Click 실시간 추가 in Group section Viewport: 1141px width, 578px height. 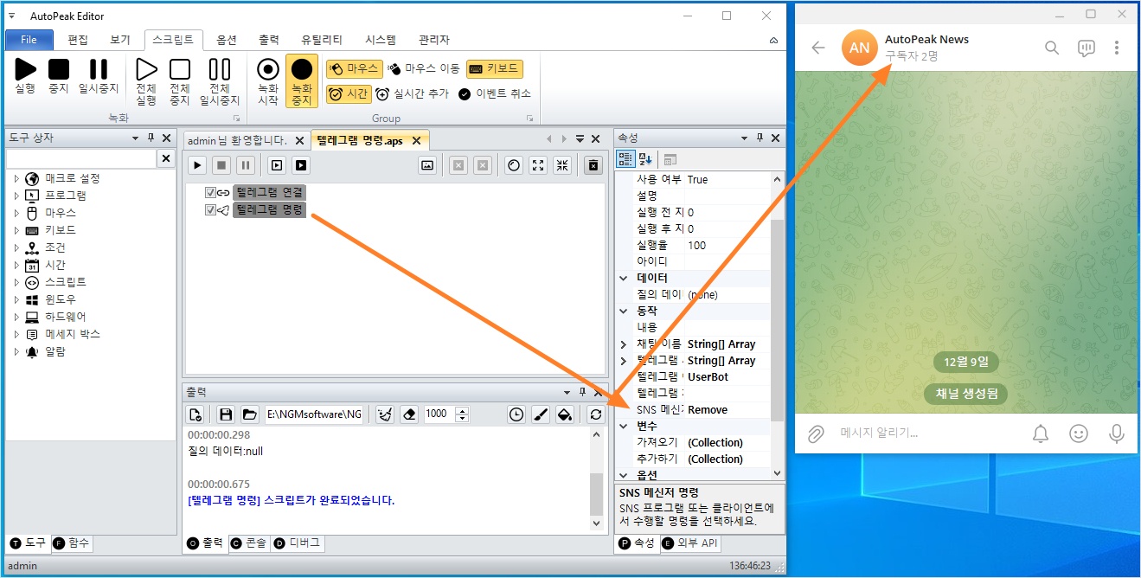click(x=413, y=93)
